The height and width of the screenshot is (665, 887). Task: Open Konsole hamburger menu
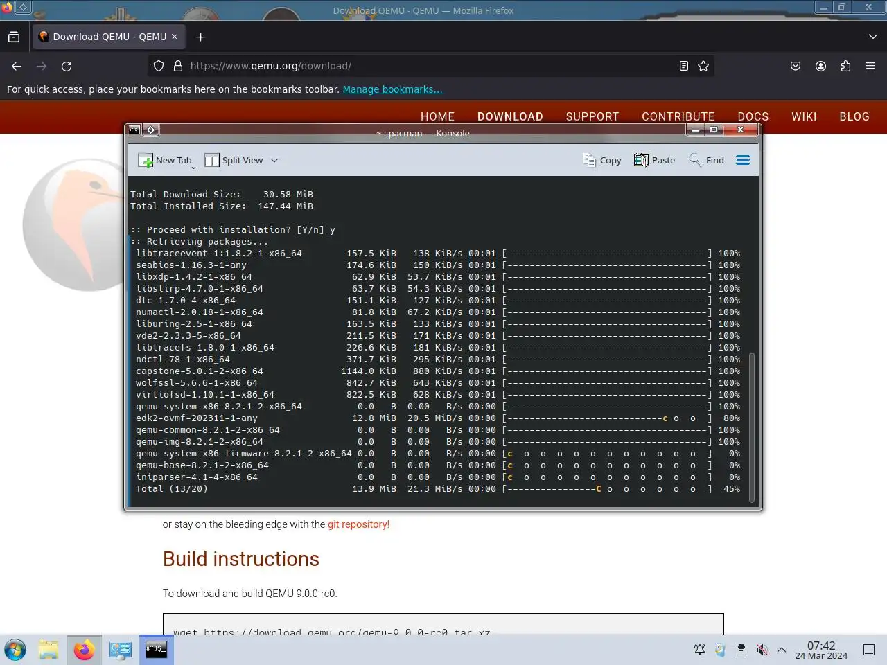(x=743, y=160)
